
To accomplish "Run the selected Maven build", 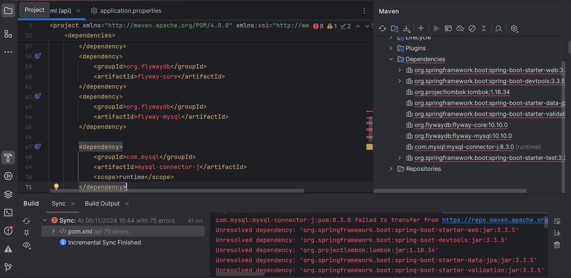I will click(x=436, y=28).
